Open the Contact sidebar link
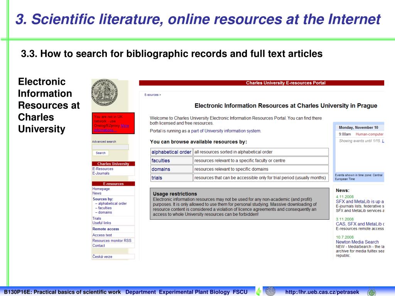395x296 pixels. point(99,246)
